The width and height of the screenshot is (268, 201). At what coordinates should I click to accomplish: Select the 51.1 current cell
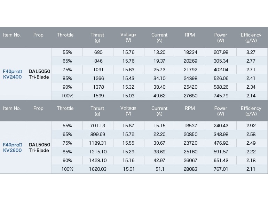[159, 169]
